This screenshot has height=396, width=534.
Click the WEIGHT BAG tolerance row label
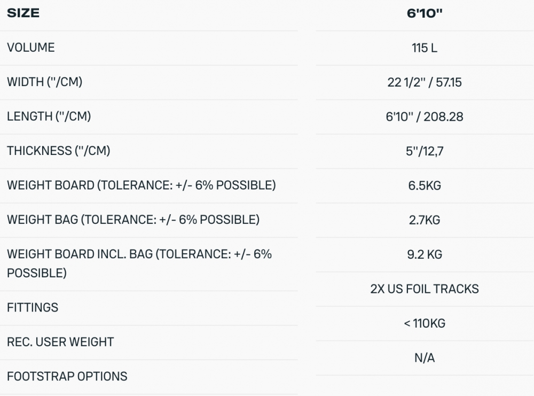click(133, 220)
